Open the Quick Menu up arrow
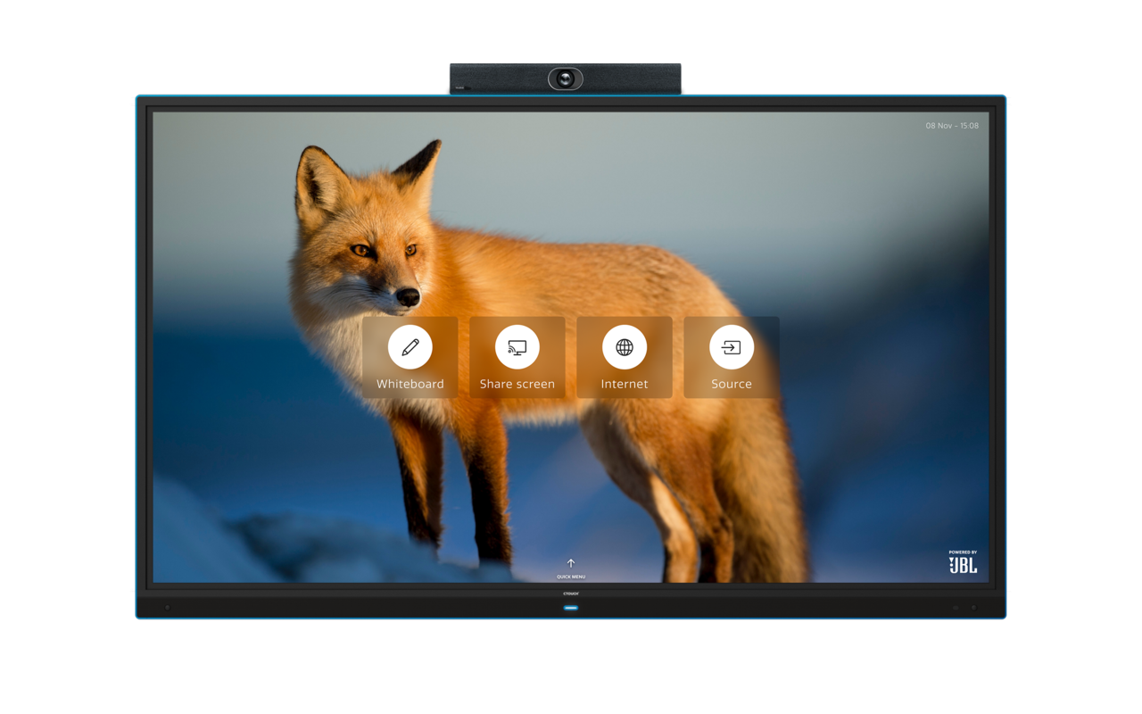1142x714 pixels. tap(571, 563)
